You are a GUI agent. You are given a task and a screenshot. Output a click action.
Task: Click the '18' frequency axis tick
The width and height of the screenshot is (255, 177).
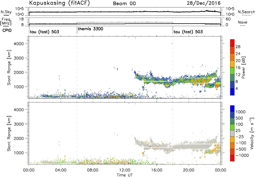21,19
